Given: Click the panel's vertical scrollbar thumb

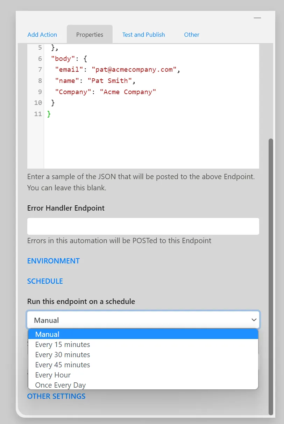Looking at the screenshot, I should (x=271, y=277).
